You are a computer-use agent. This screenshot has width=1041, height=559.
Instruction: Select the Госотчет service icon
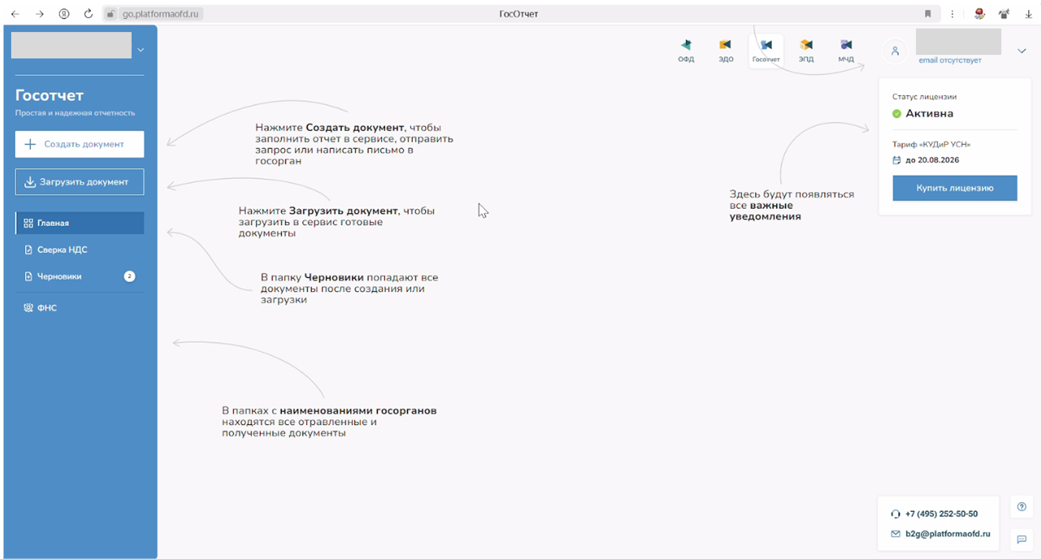tap(766, 50)
